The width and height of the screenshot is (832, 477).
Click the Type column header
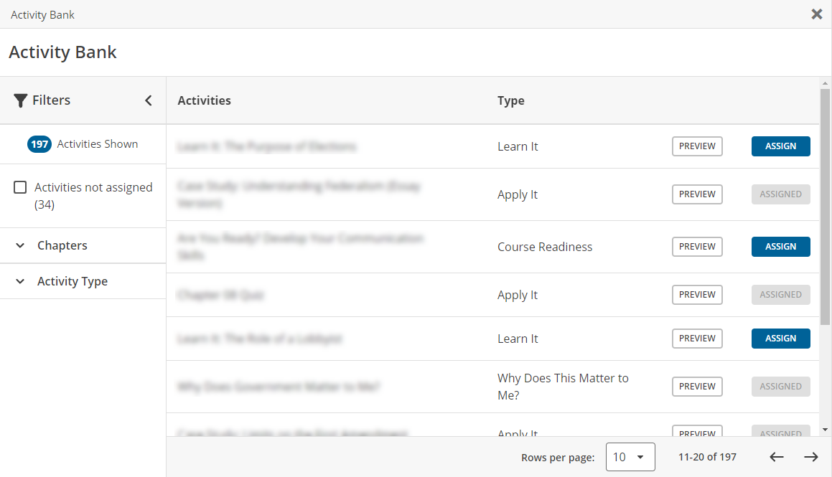(510, 100)
